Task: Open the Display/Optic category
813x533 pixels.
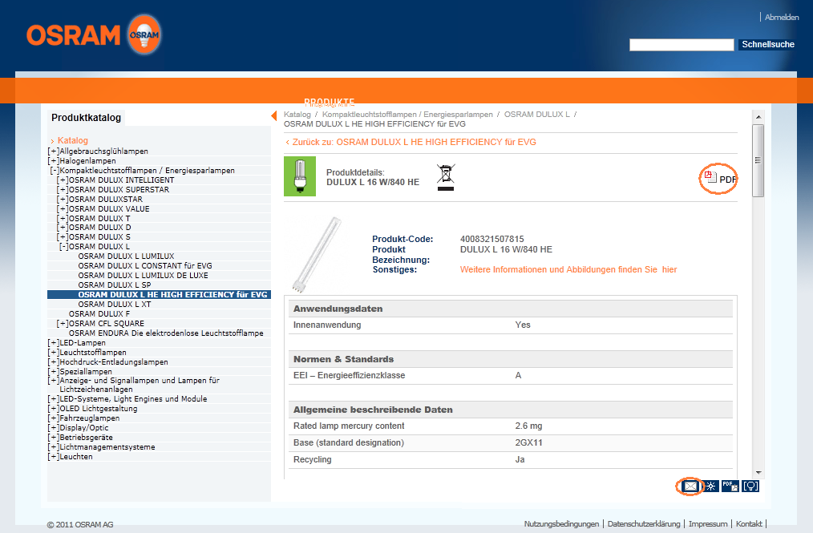Action: [84, 428]
